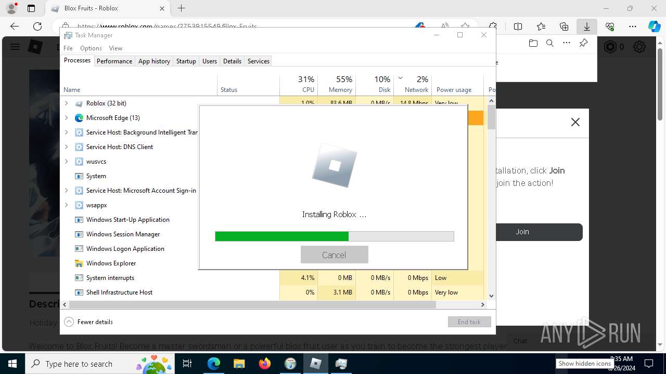Open Edge Copilot icon

point(654,26)
